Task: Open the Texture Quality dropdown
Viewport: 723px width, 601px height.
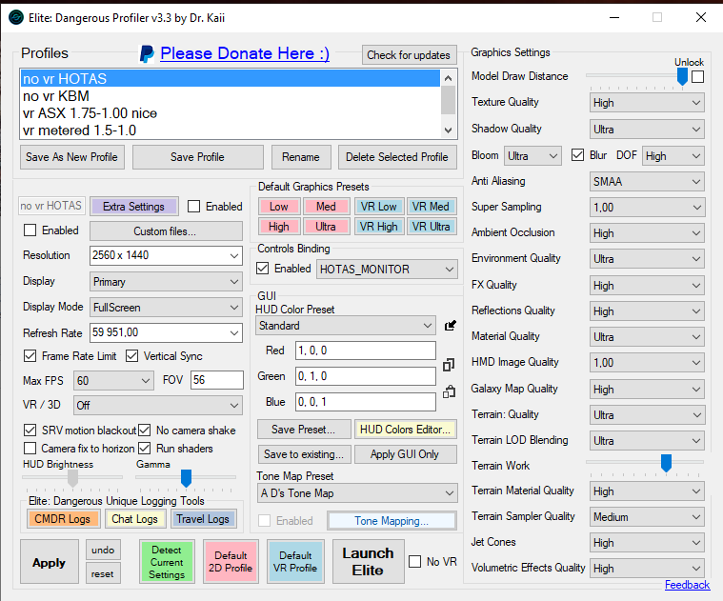Action: (x=647, y=103)
